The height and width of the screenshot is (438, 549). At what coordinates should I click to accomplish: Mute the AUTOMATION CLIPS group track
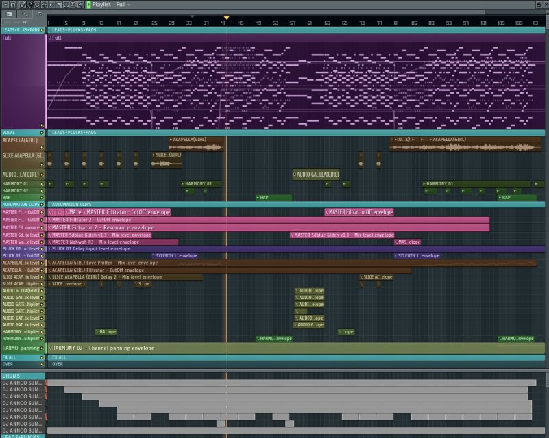[x=42, y=205]
